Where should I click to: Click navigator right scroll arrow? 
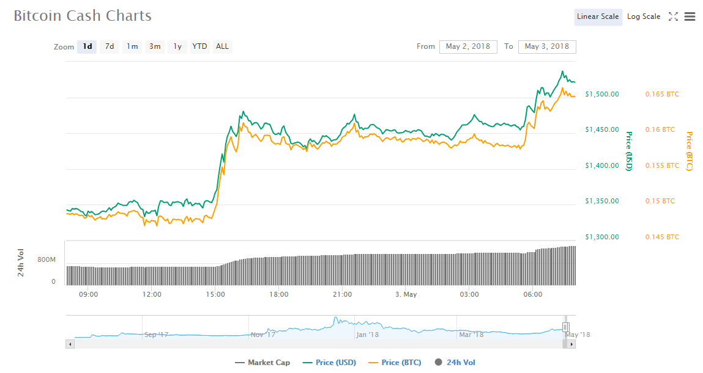click(571, 344)
